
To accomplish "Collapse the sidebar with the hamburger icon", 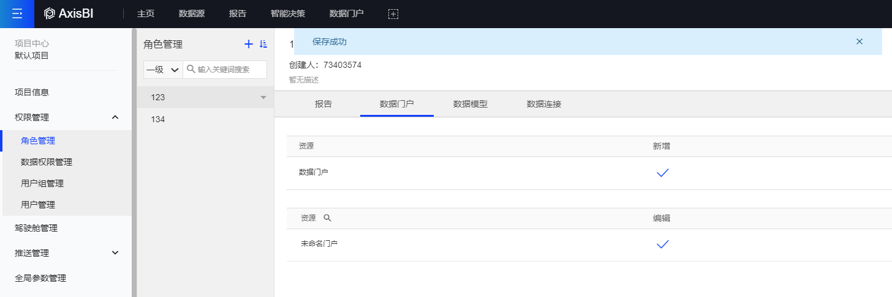I will click(x=17, y=13).
